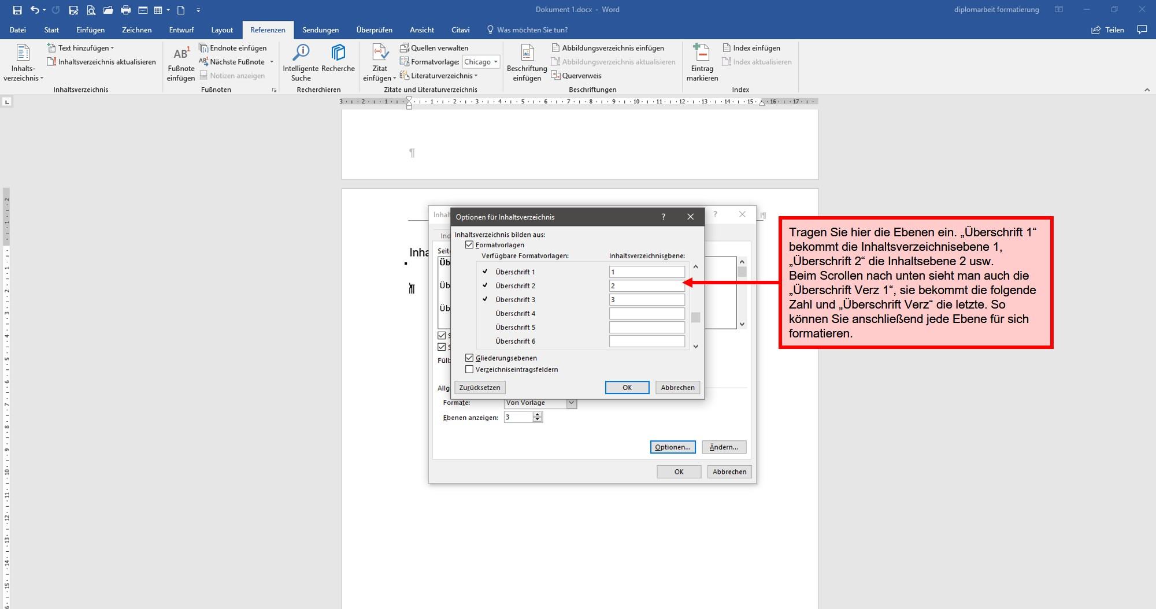This screenshot has width=1156, height=609.
Task: Click Zitat einfügen
Action: point(380,63)
